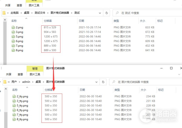Sort by 日期 column in upper window

(81, 21)
